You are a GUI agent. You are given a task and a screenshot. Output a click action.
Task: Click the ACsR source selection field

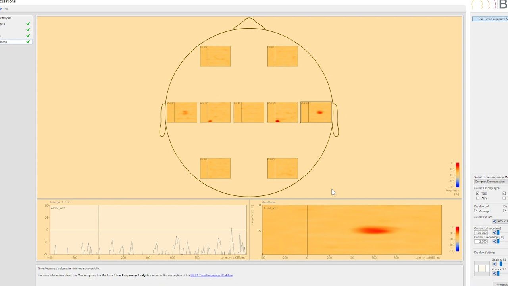502,222
